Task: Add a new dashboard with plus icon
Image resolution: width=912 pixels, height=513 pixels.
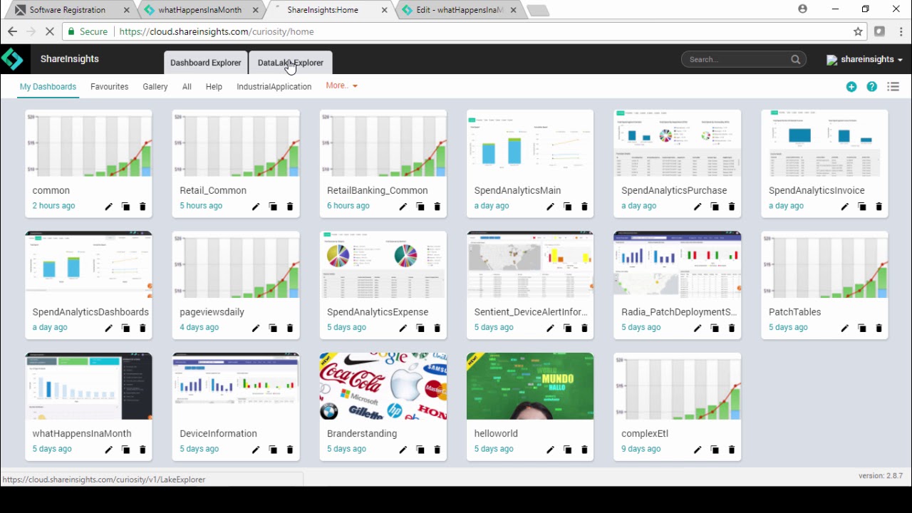Action: click(851, 87)
